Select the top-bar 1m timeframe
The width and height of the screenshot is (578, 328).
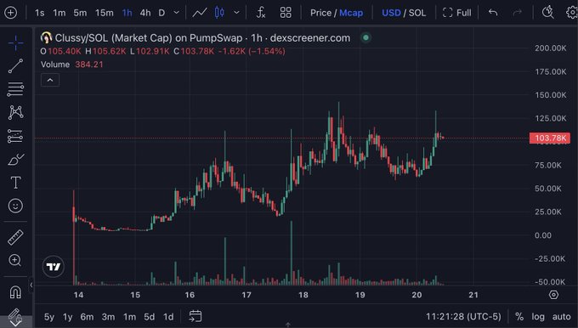point(59,13)
